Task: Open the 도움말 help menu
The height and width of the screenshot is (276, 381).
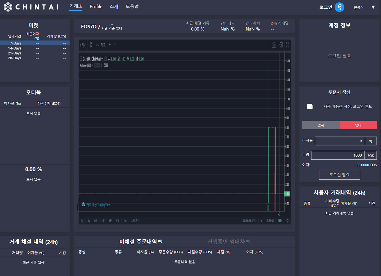Action: (x=132, y=6)
